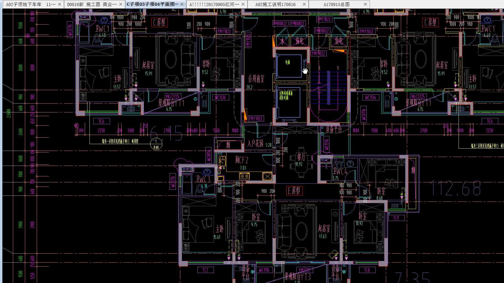Select the WC1516 window tag near 合用前室
504x283 pixels.
coord(220,97)
